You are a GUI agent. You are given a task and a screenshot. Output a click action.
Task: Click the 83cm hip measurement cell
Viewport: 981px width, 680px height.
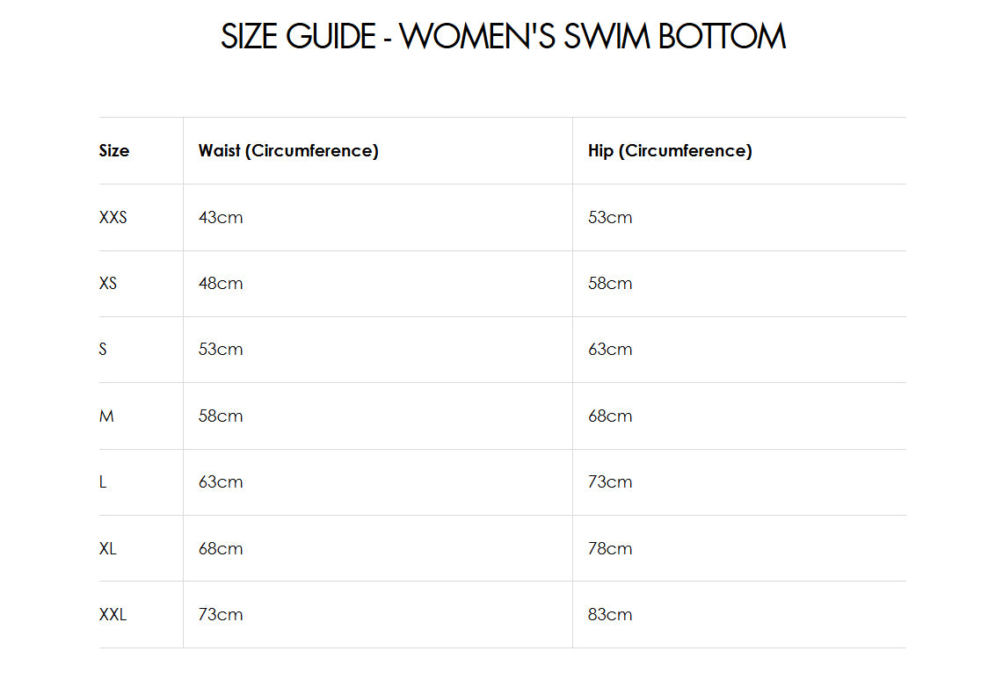pos(610,615)
